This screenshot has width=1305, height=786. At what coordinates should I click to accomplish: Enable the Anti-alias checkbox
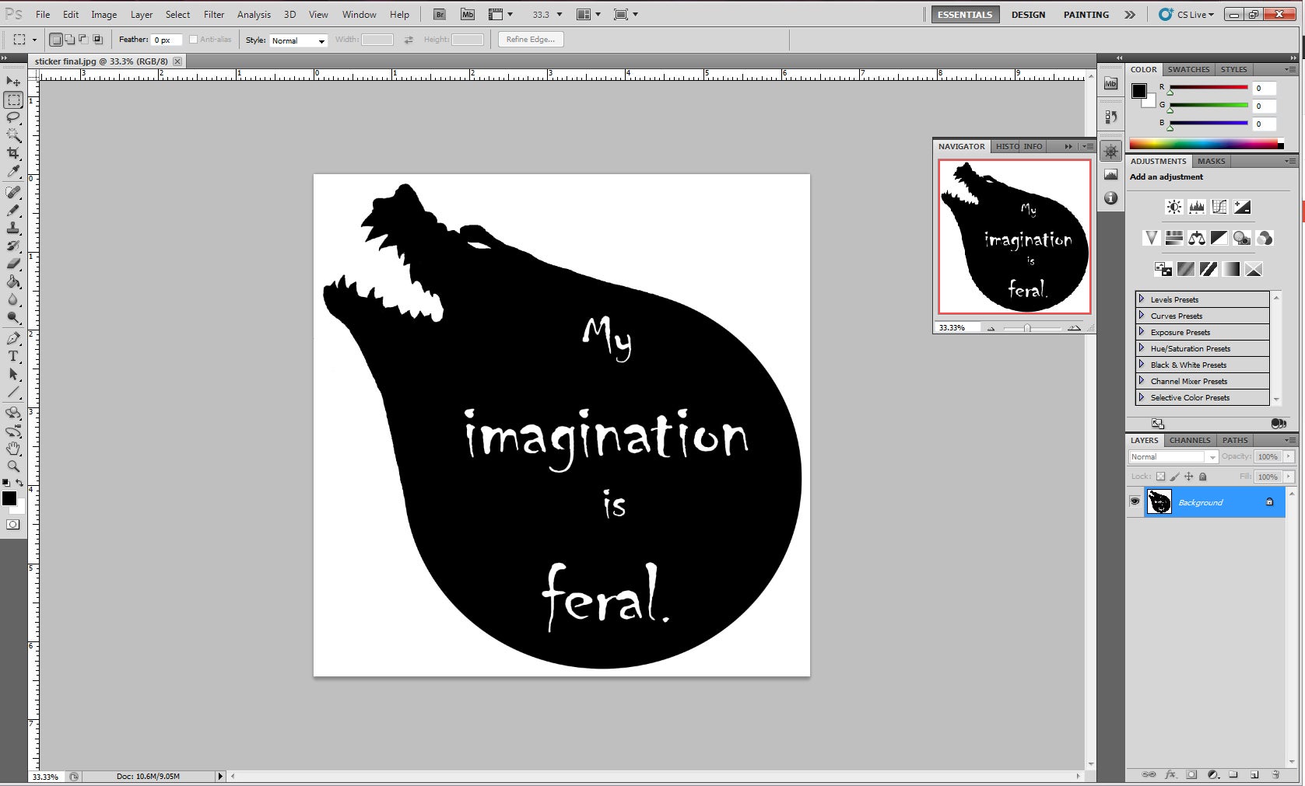pyautogui.click(x=194, y=40)
